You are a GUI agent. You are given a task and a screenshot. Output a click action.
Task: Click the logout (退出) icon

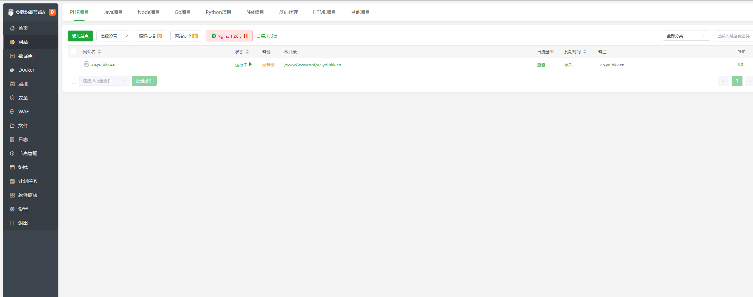pos(12,223)
